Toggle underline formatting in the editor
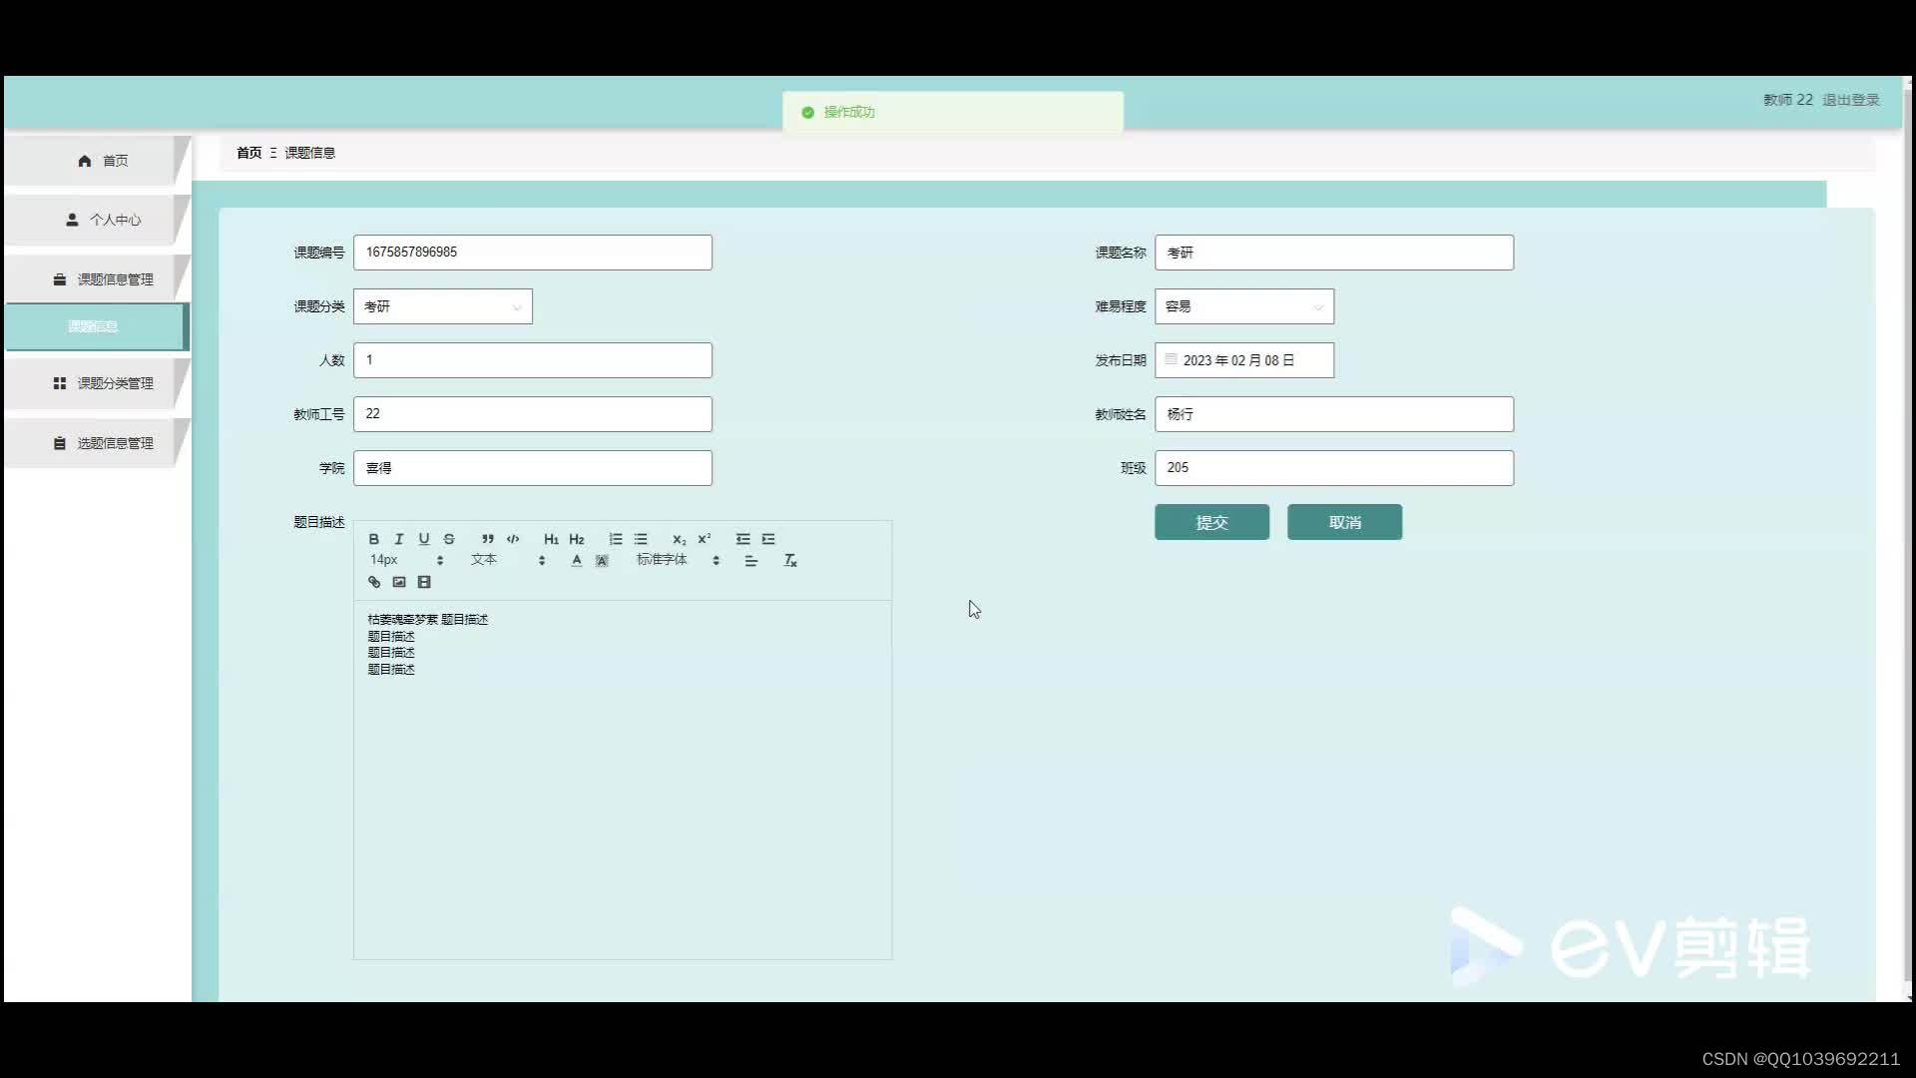The width and height of the screenshot is (1916, 1078). point(424,539)
